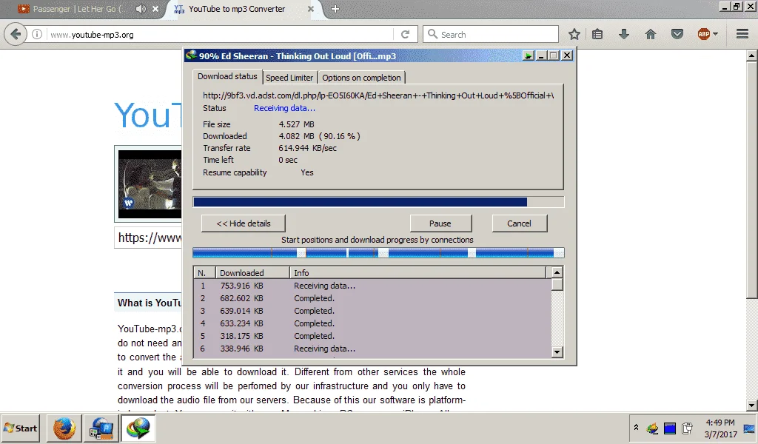758x444 pixels.
Task: Click the taskbar clock 4:49 PM
Action: pyautogui.click(x=720, y=423)
